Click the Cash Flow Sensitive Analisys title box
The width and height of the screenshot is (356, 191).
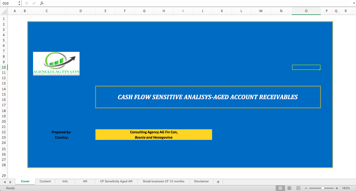click(208, 97)
